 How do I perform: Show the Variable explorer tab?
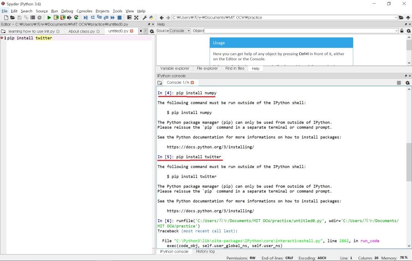click(175, 68)
